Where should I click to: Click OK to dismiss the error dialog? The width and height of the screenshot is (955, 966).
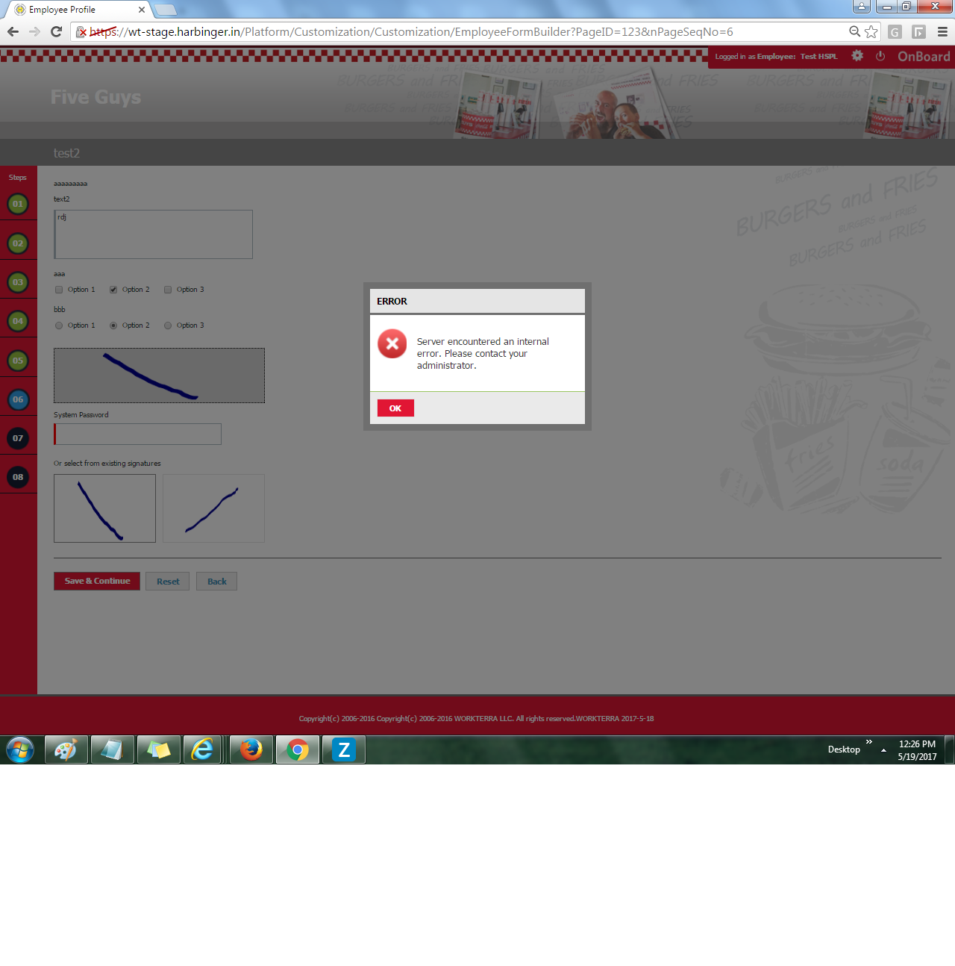[x=395, y=408]
